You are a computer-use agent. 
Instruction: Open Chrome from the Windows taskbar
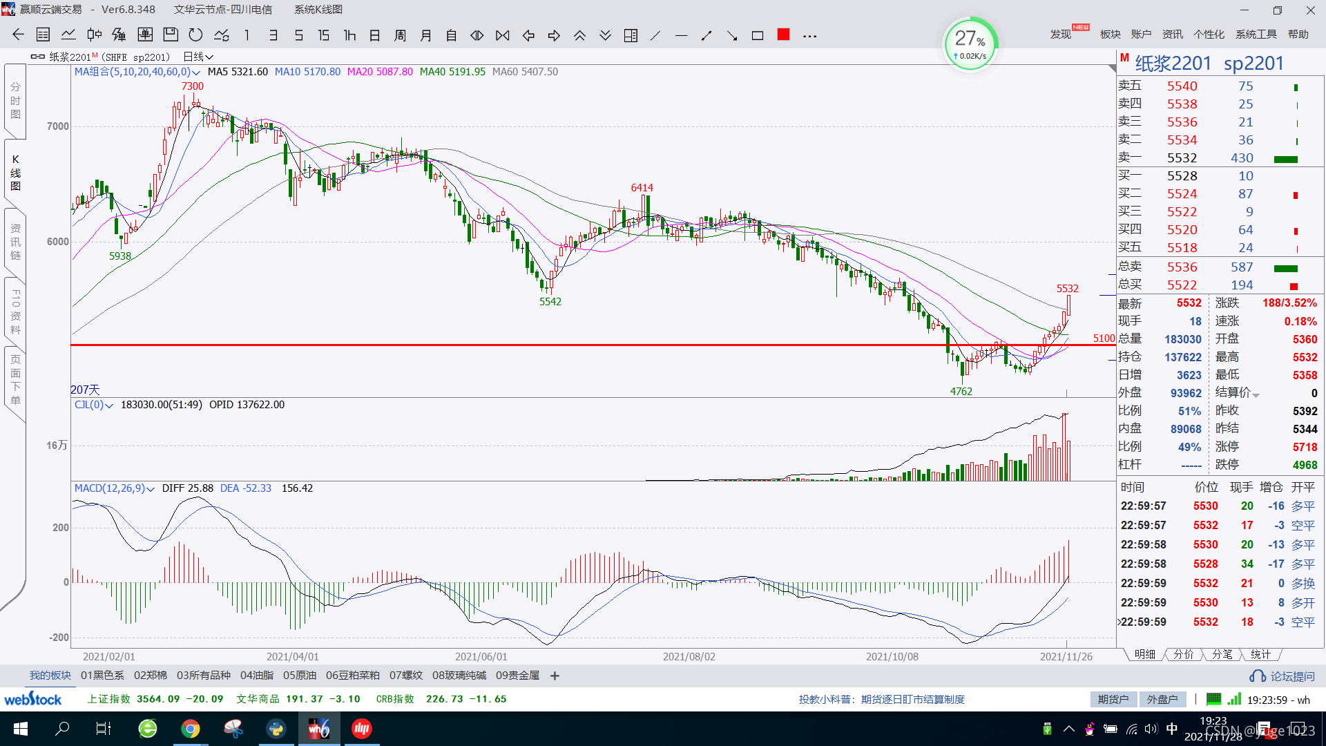191,729
